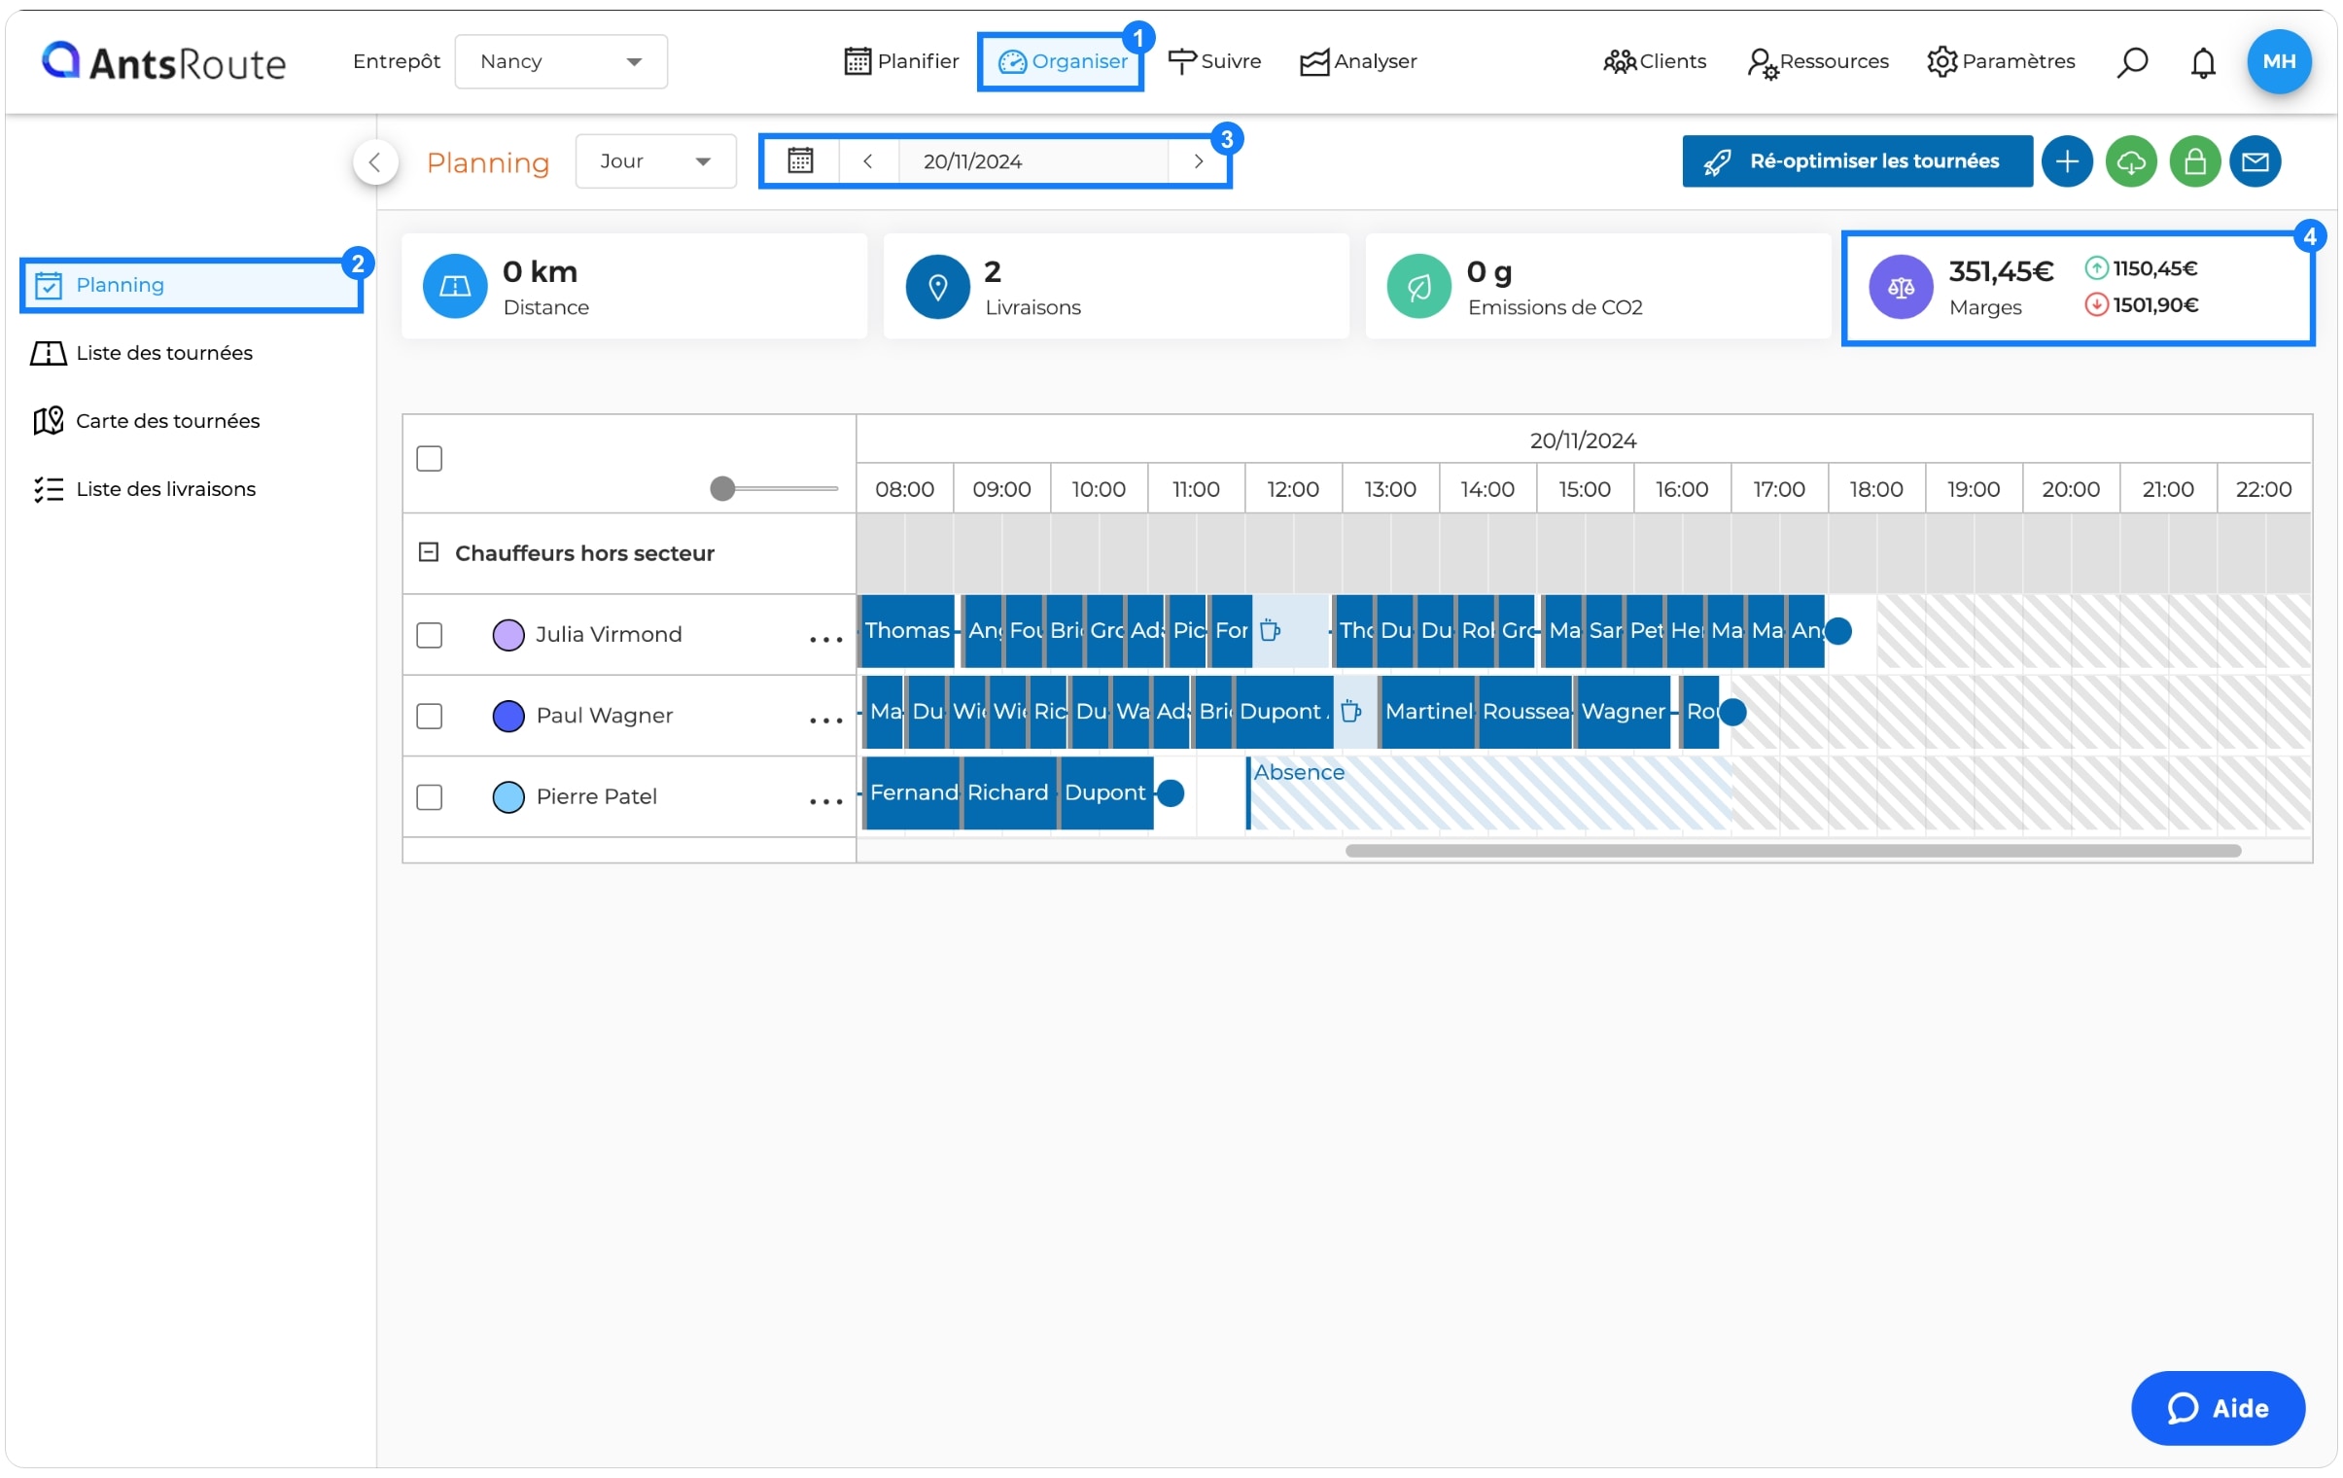This screenshot has height=1478, width=2343.
Task: Open the Nancy warehouse dropdown
Action: [x=561, y=61]
